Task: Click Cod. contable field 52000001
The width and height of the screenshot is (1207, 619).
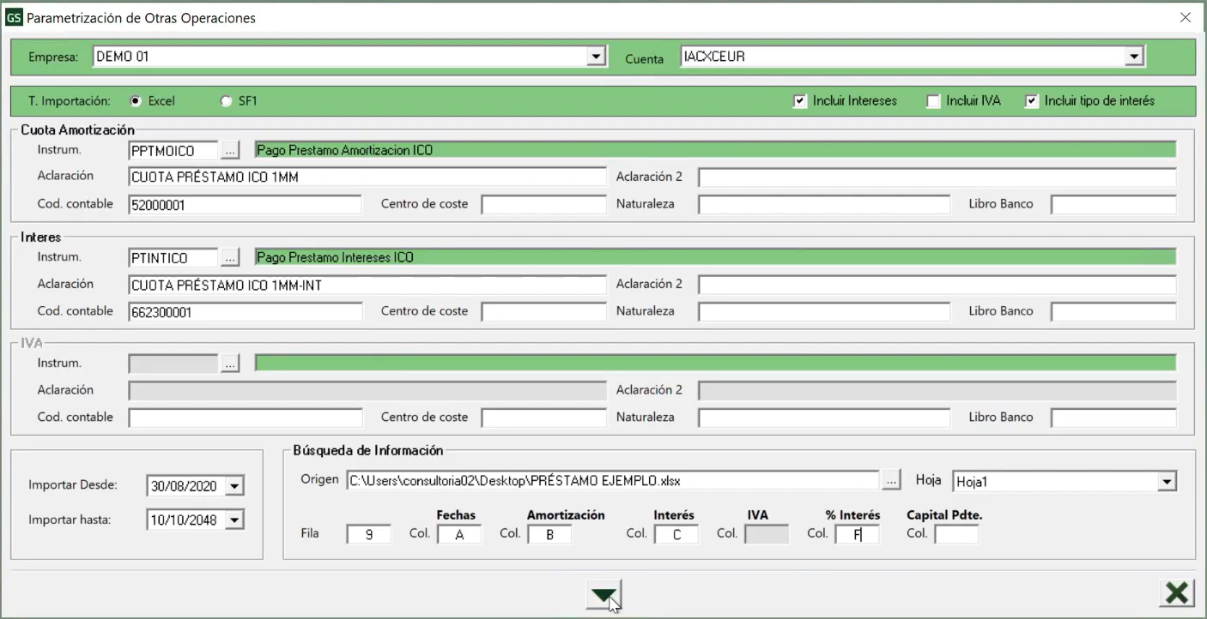Action: click(x=246, y=205)
